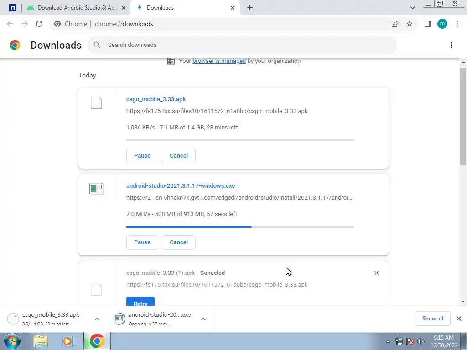This screenshot has width=467, height=350.
Task: Click the taskbar clock 9:15 AM
Action: [x=443, y=341]
